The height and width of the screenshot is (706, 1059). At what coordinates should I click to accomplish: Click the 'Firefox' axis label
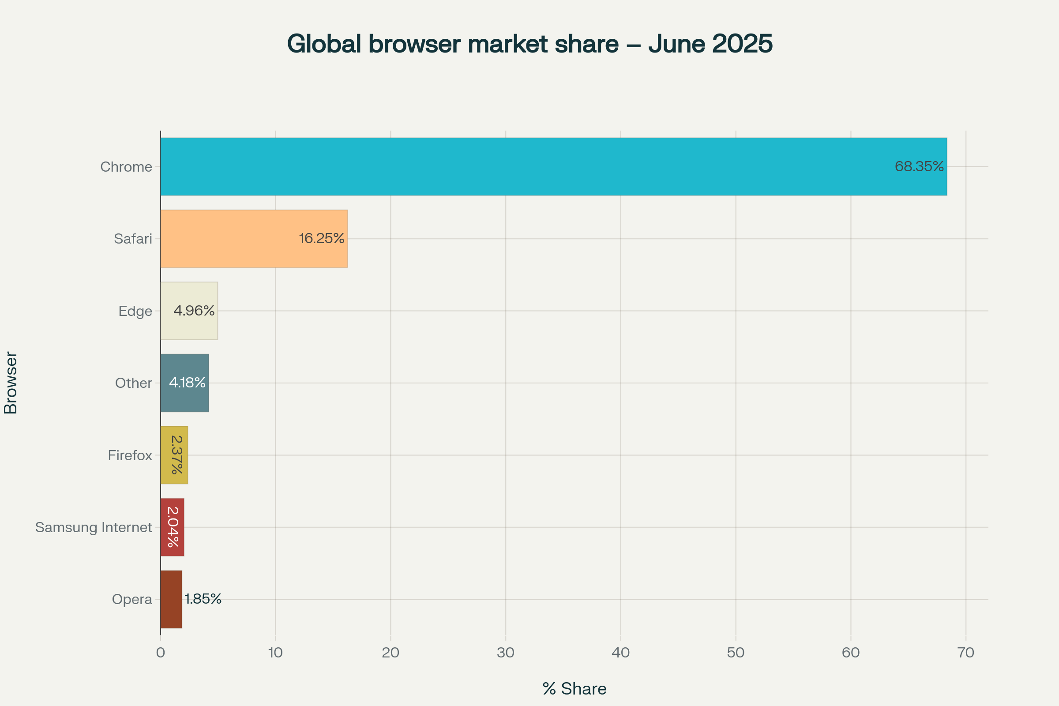130,455
